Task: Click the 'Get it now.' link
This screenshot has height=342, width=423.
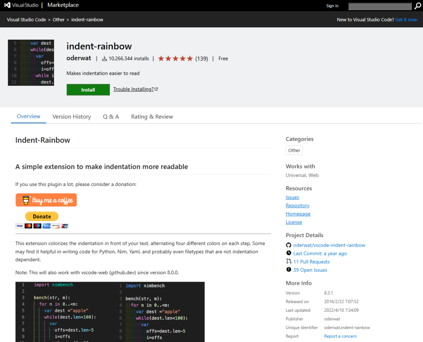Action: [x=406, y=20]
